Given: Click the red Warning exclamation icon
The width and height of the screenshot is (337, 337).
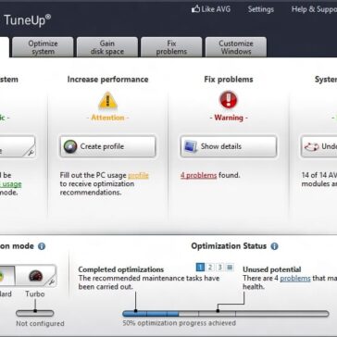Looking at the screenshot, I should 229,100.
